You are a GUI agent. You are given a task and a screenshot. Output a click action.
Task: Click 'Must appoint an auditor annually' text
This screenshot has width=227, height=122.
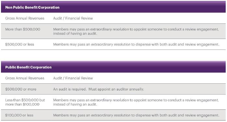116,89
